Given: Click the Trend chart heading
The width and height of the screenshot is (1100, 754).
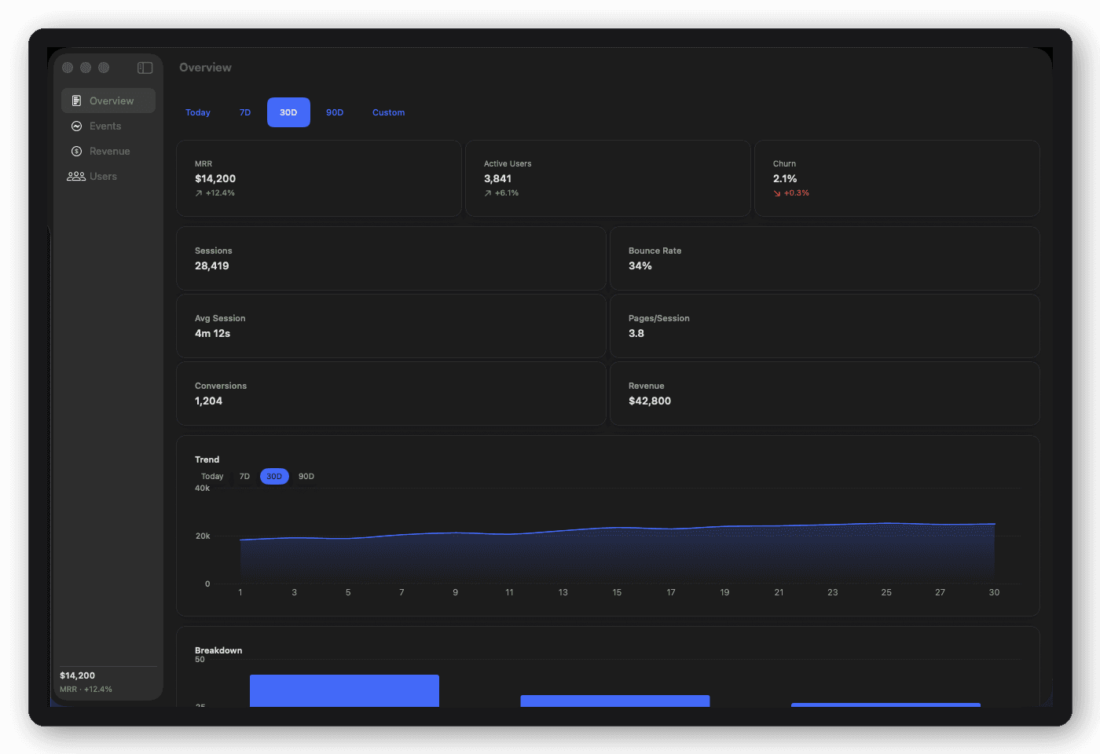Looking at the screenshot, I should [x=207, y=459].
